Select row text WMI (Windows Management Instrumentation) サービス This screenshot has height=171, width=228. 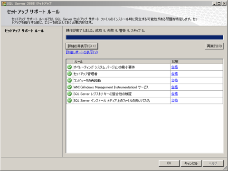point(111,87)
